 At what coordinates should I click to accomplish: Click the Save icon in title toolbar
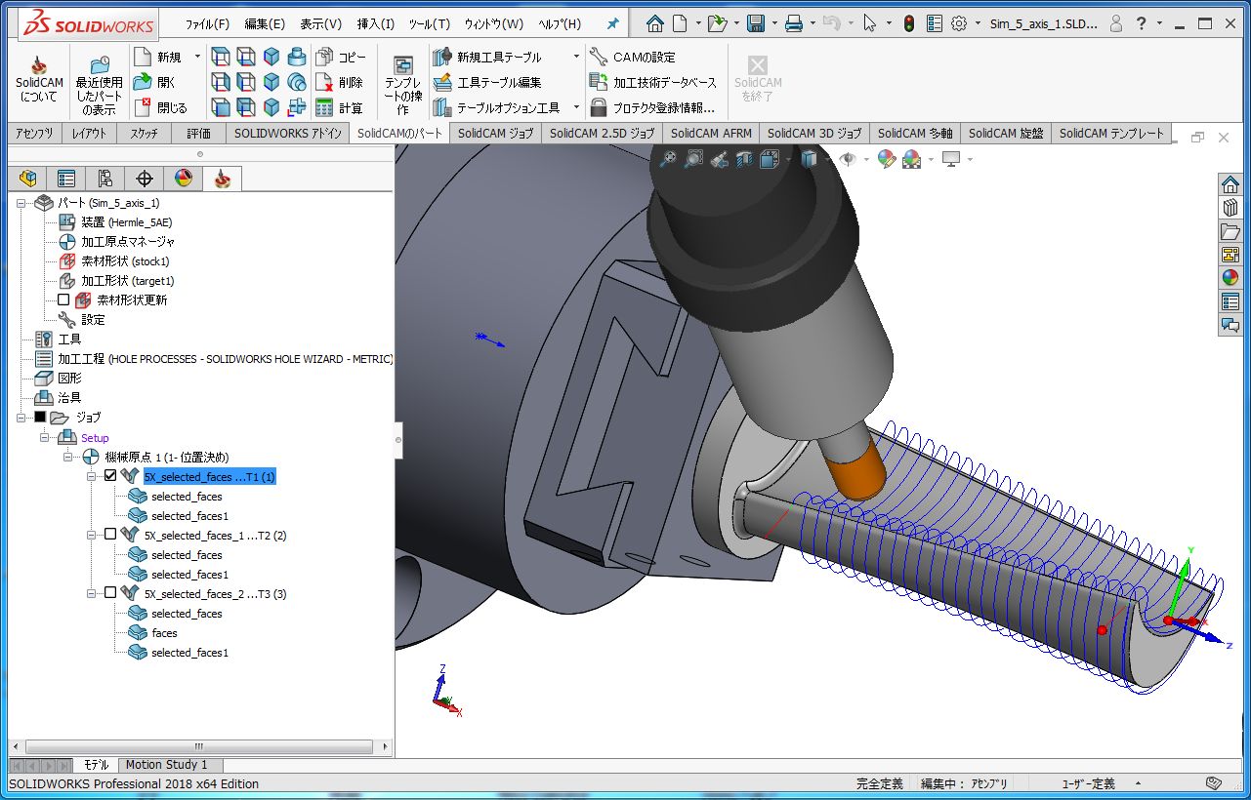coord(756,23)
